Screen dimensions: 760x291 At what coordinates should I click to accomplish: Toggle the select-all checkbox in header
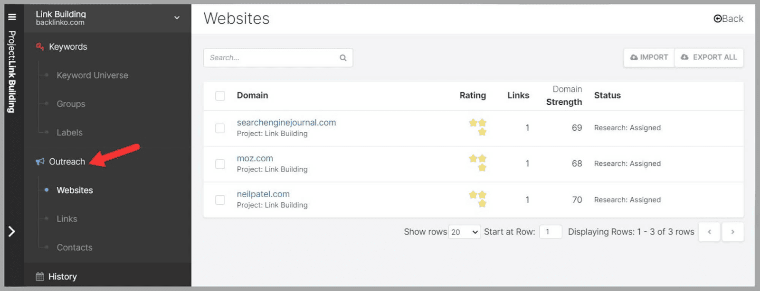pyautogui.click(x=220, y=96)
